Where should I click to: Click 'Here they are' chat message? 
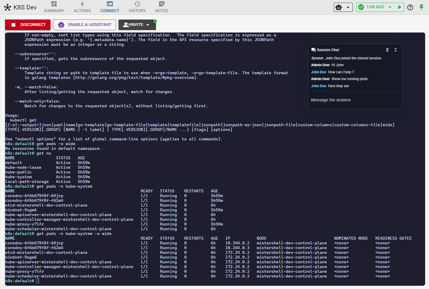click(x=338, y=86)
